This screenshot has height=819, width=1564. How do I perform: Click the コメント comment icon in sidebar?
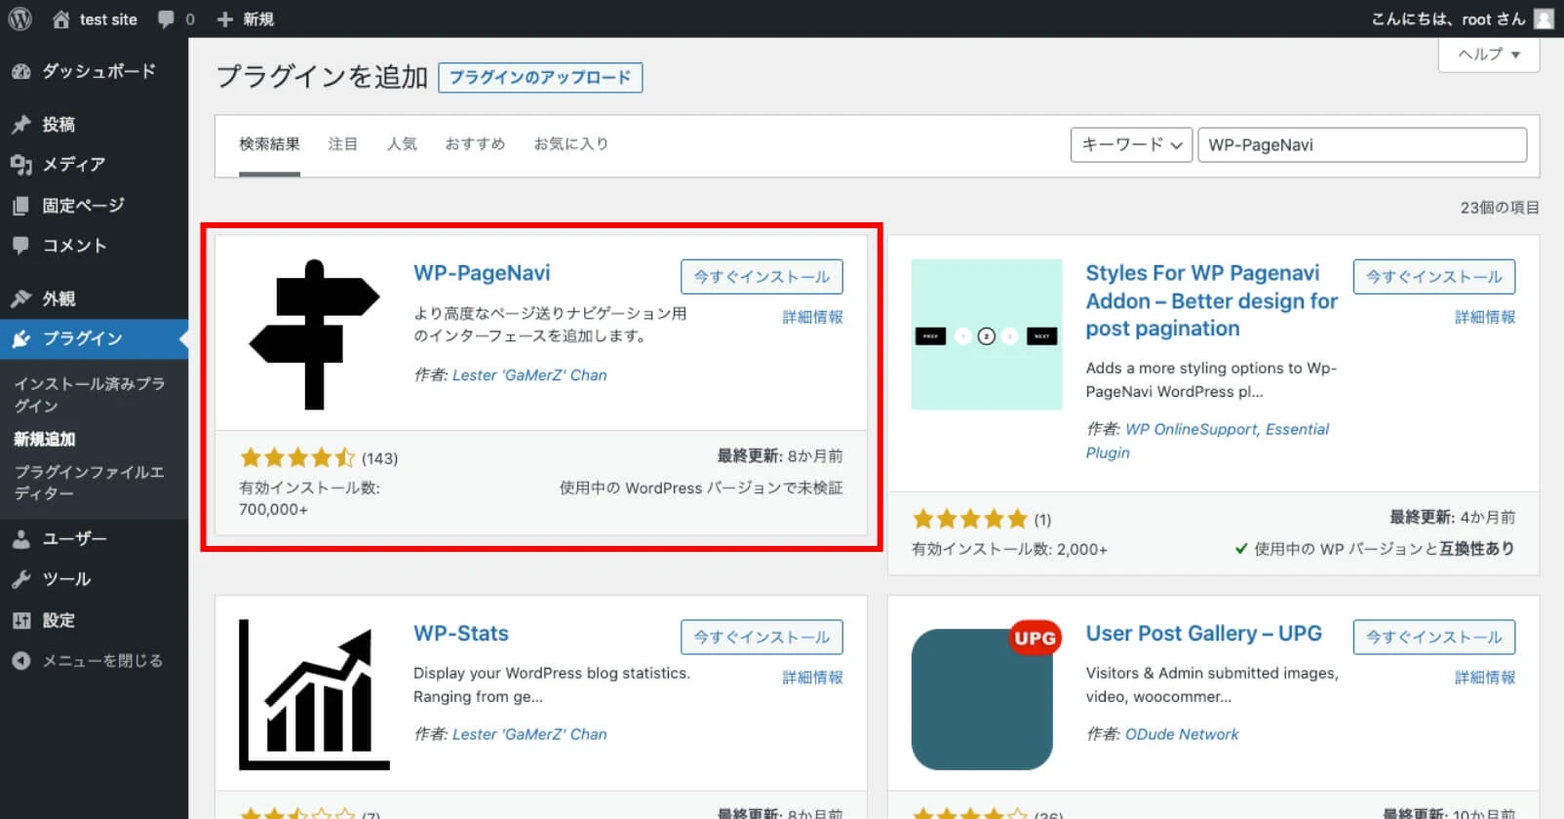coord(20,246)
